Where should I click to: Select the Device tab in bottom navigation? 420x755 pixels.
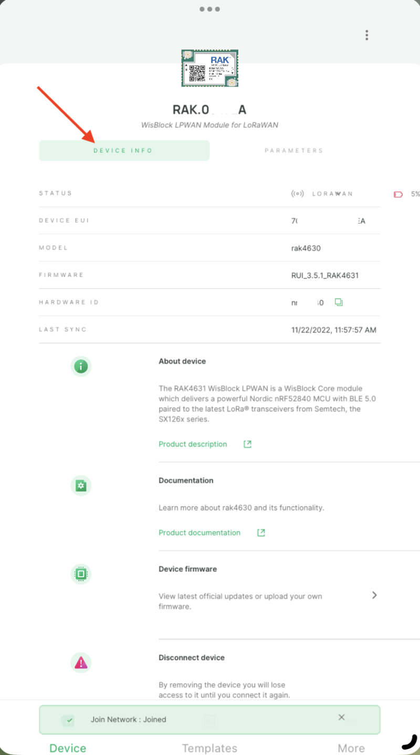pos(67,748)
